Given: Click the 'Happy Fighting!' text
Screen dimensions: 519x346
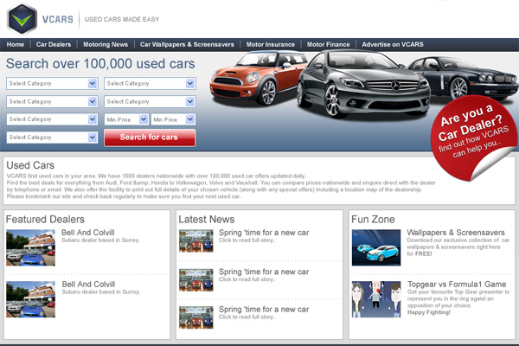Looking at the screenshot, I should click(429, 312).
